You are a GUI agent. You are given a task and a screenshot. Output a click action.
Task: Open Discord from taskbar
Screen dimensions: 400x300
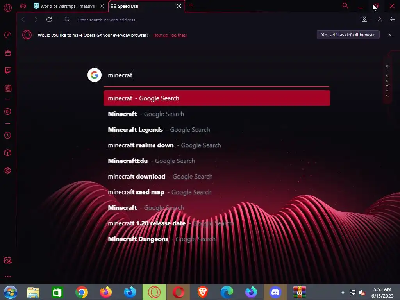coord(275,292)
